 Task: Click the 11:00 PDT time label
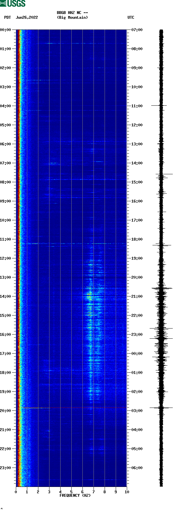[x=5, y=239]
